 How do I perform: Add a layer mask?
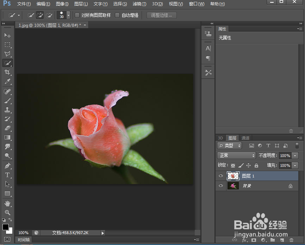click(254, 240)
